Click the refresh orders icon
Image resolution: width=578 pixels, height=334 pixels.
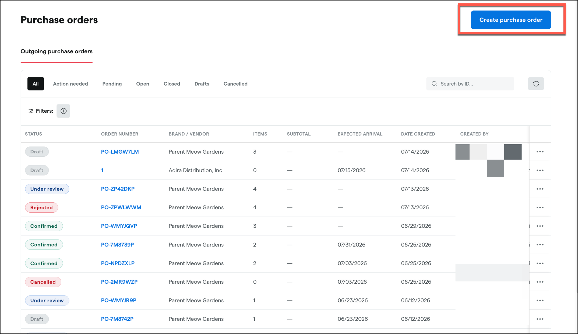click(536, 84)
